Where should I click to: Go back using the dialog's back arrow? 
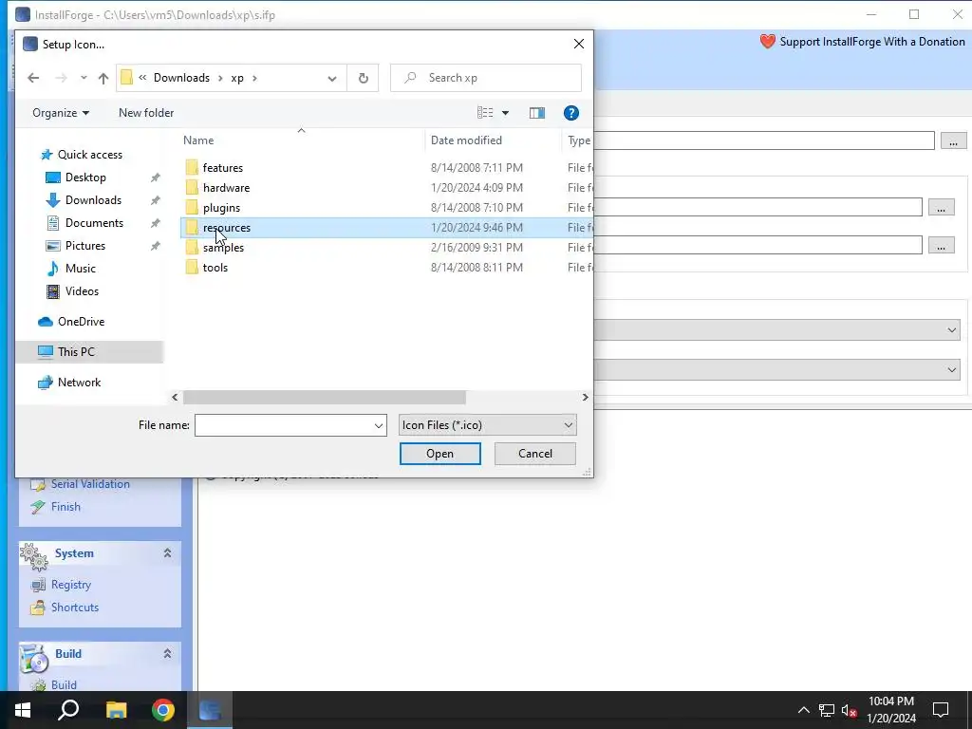[33, 78]
